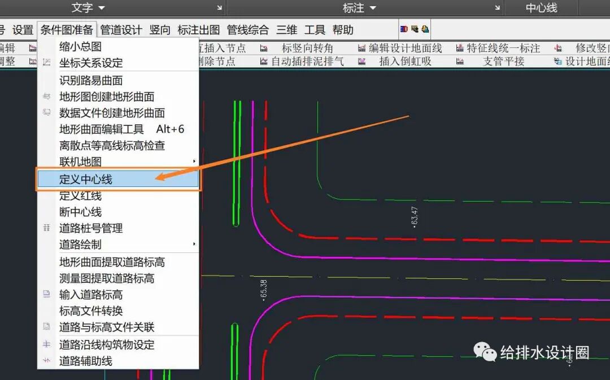Click the 文字 panel dialog launcher arrow
610x380 pixels.
[219, 7]
